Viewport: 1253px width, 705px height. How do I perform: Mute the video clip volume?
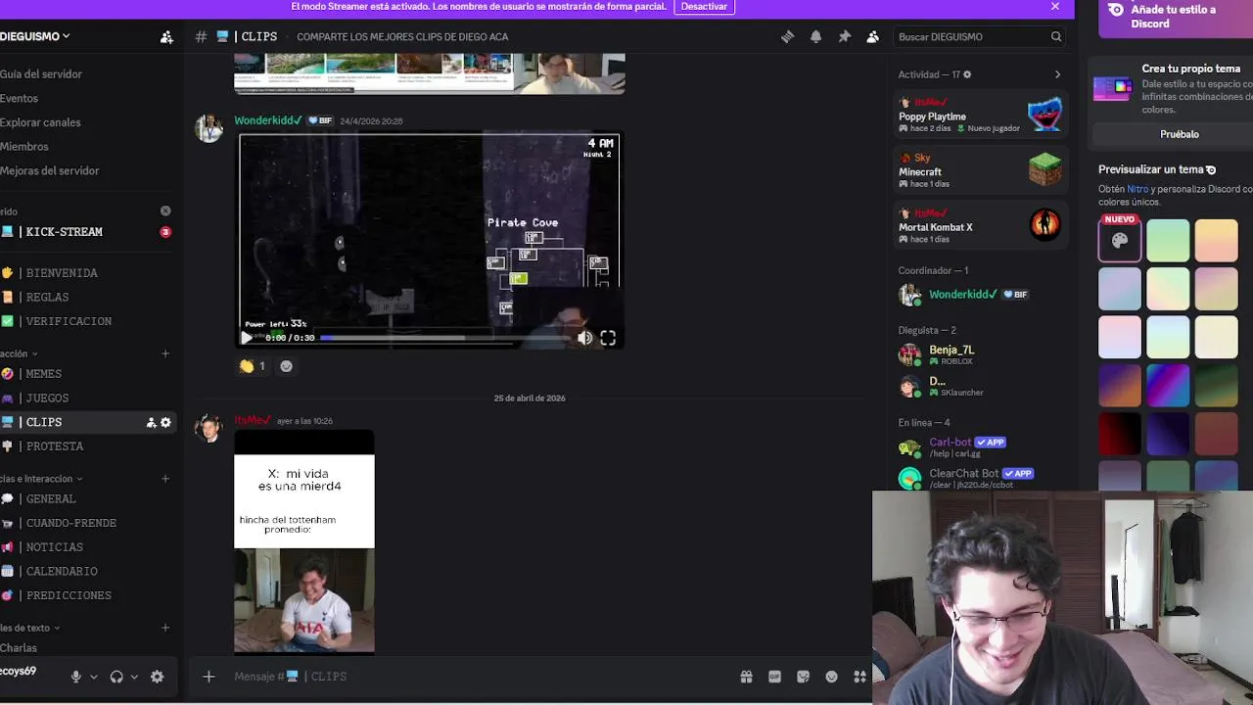pyautogui.click(x=584, y=338)
